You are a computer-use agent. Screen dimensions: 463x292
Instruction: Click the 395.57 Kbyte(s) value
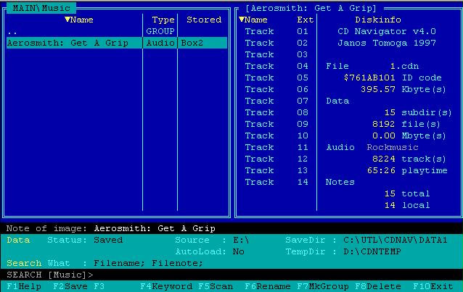tap(378, 89)
